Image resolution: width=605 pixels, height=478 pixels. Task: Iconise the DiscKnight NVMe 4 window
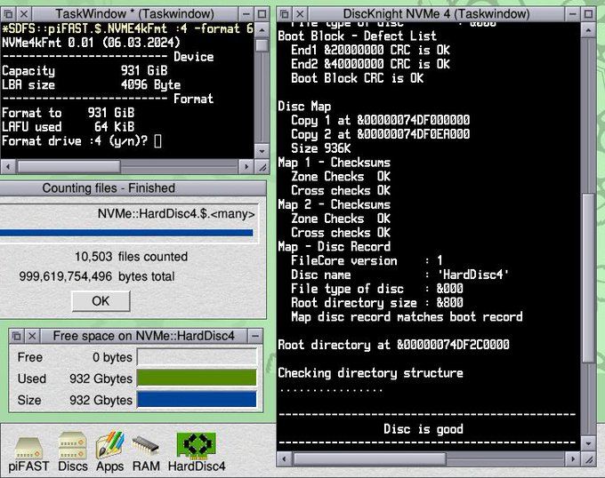573,14
